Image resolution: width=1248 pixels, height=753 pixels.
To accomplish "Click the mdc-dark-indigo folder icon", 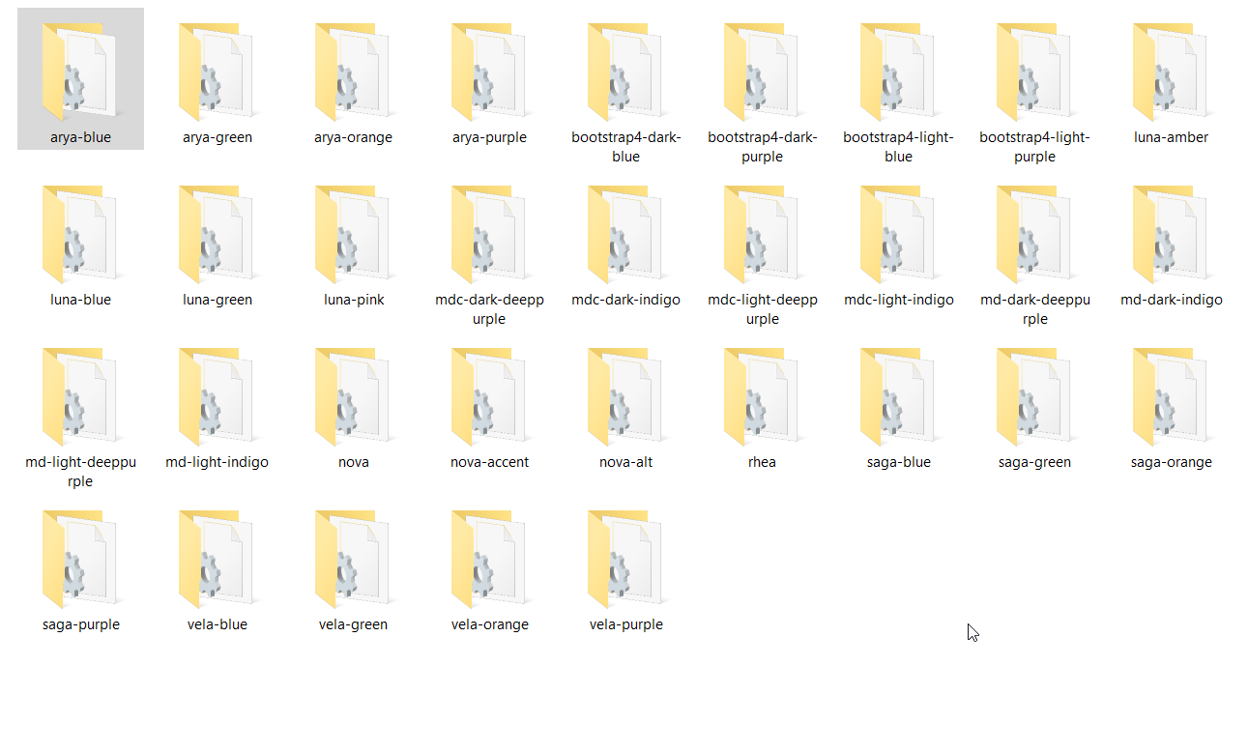I will 624,233.
